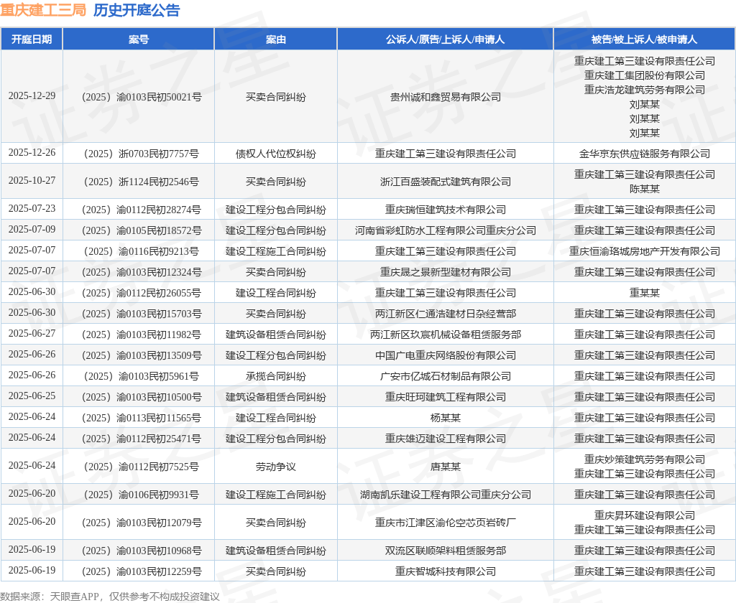The width and height of the screenshot is (736, 603).
Task: Click the 承揽合同纠纷 cause cell
Action: click(275, 377)
